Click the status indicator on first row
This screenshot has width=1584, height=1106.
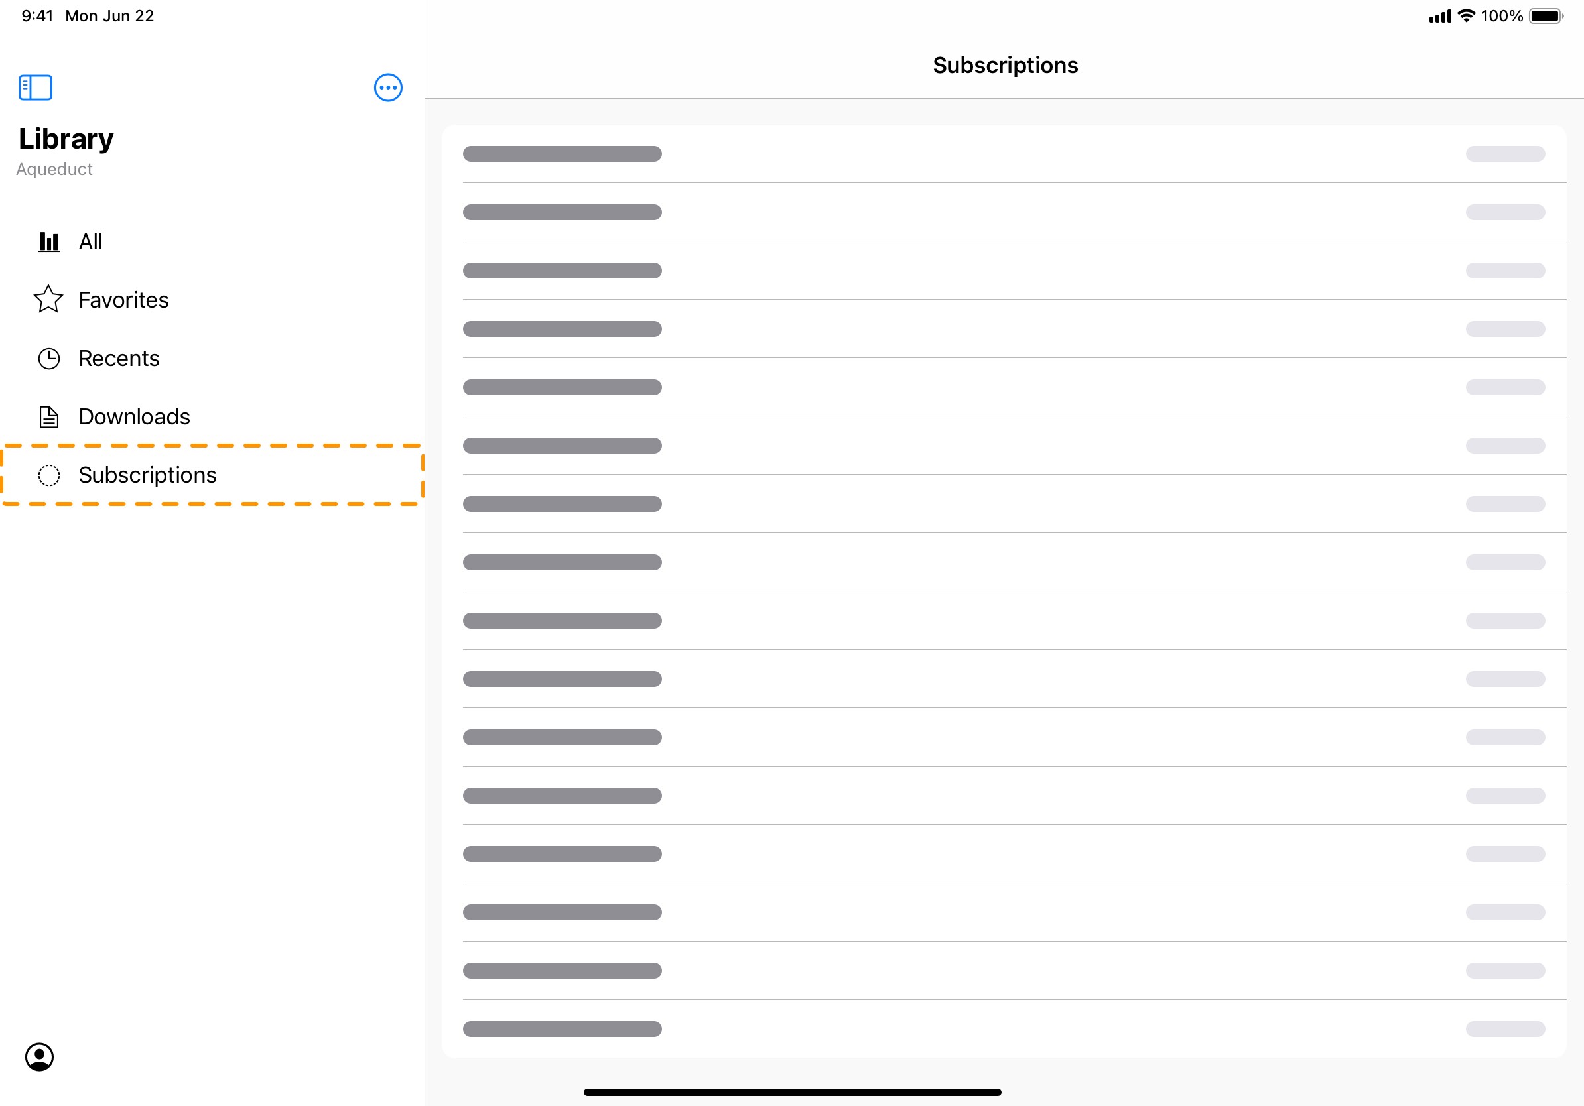[1506, 153]
